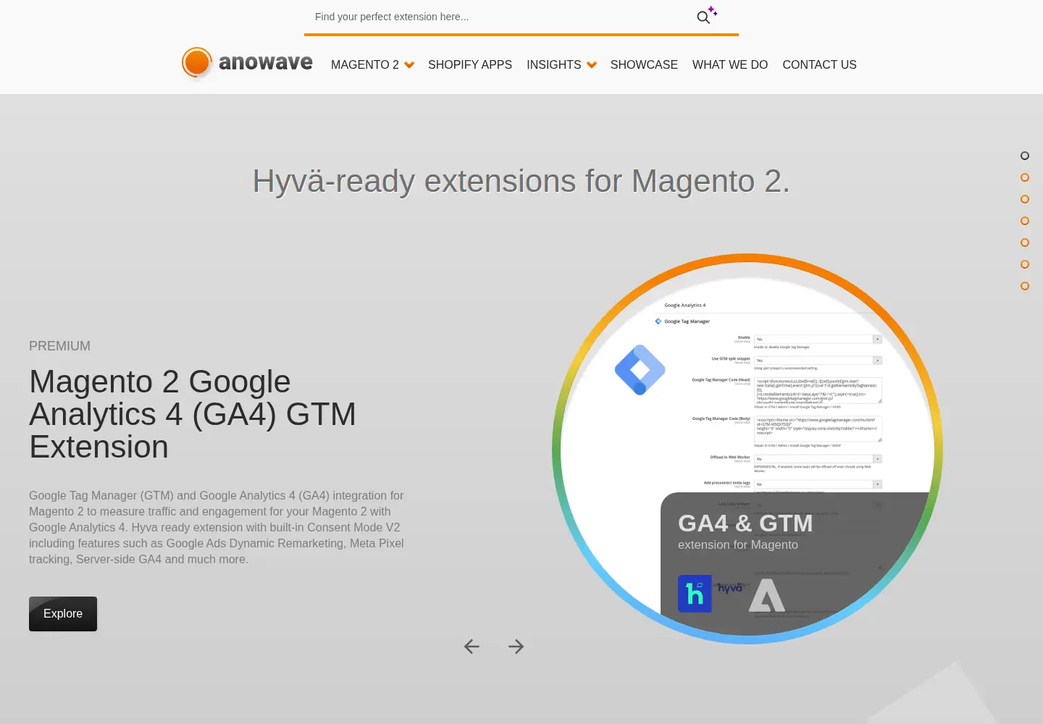Advance to next slide with right arrow
Image resolution: width=1043 pixels, height=724 pixels.
tap(516, 647)
